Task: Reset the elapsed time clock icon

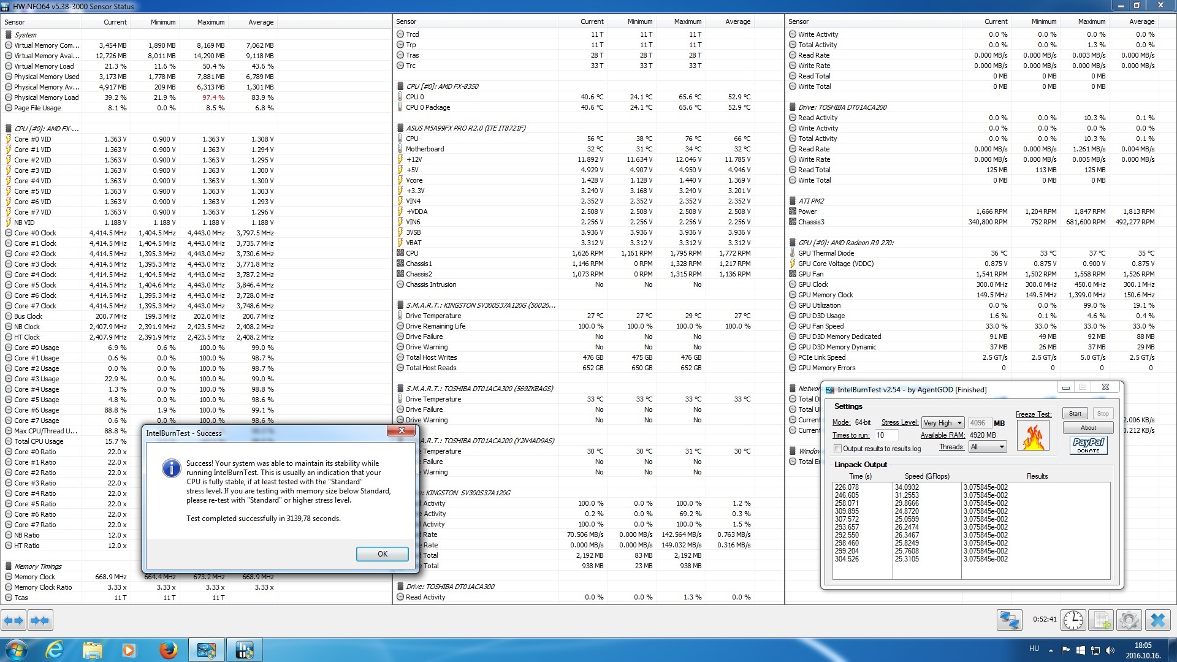Action: coord(1073,620)
